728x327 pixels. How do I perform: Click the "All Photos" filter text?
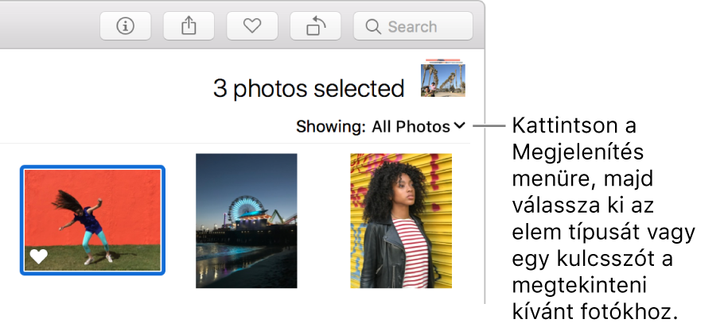click(x=411, y=126)
